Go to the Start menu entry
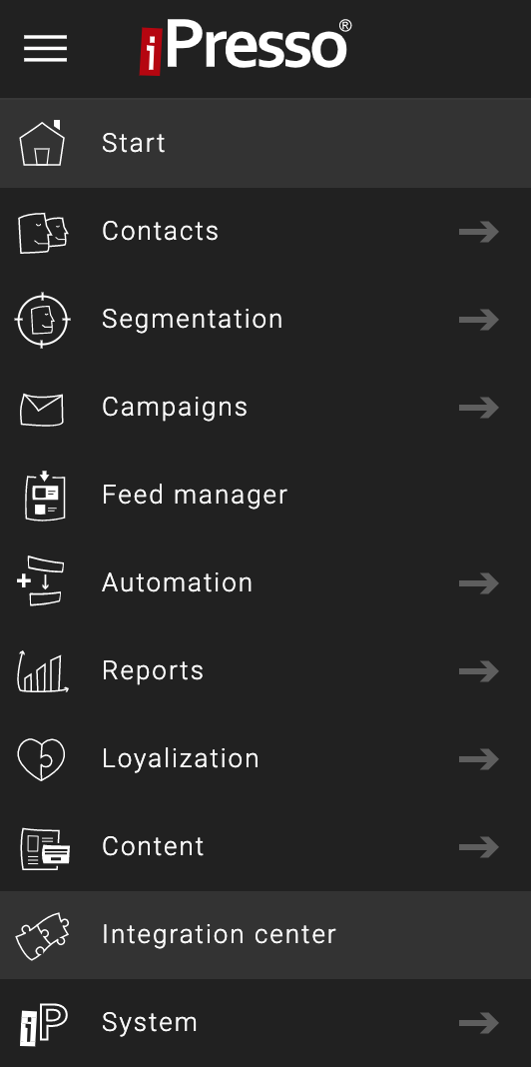 pyautogui.click(x=265, y=143)
